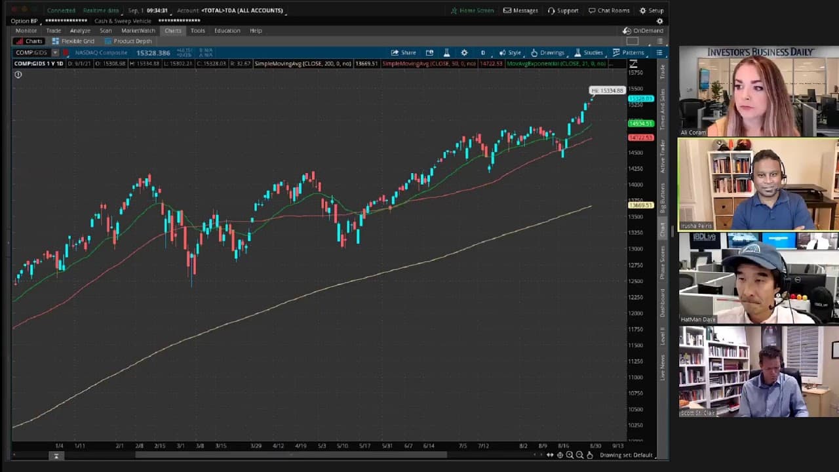
Task: Open the Messages center
Action: click(520, 10)
